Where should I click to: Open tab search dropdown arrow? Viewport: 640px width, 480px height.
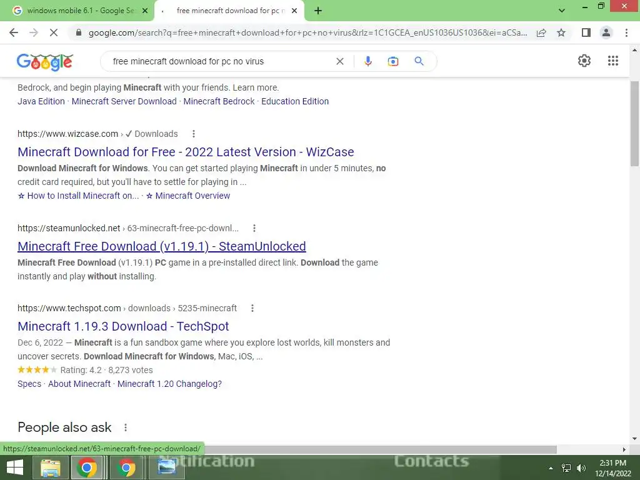pos(562,11)
